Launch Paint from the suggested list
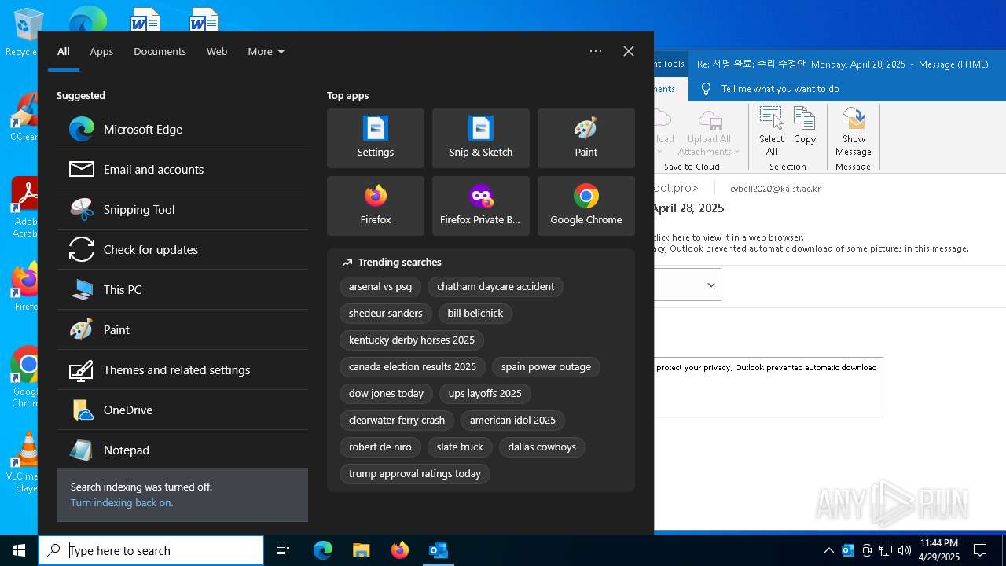 tap(182, 329)
